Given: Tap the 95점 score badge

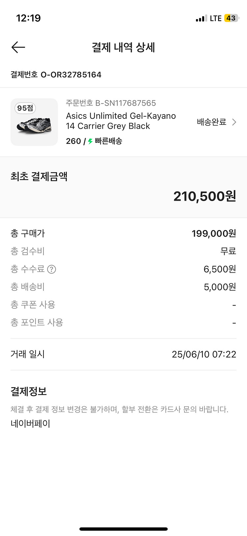Looking at the screenshot, I should tap(25, 108).
